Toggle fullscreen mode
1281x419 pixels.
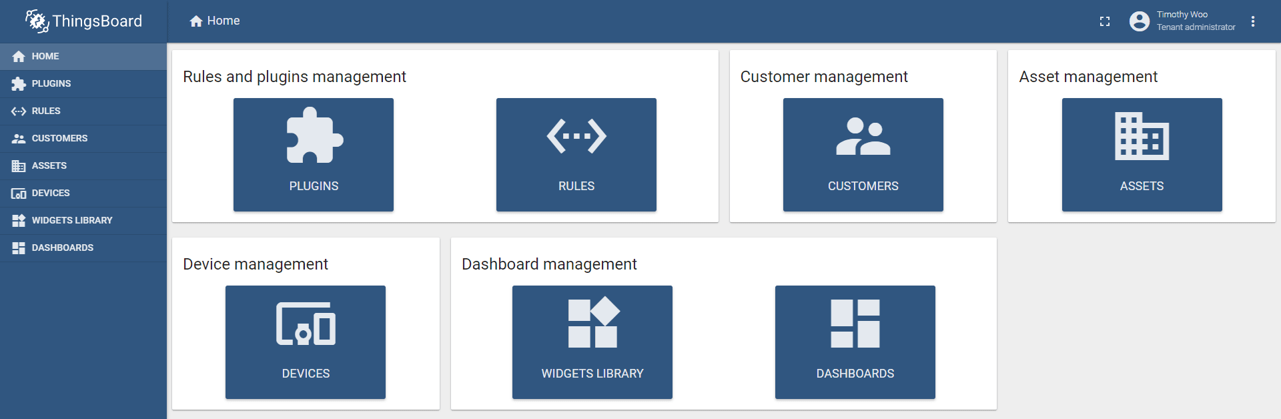pos(1104,21)
